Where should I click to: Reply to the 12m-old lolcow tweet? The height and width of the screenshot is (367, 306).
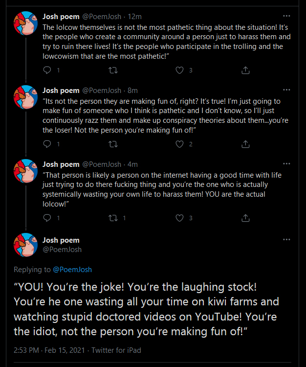pyautogui.click(x=47, y=70)
